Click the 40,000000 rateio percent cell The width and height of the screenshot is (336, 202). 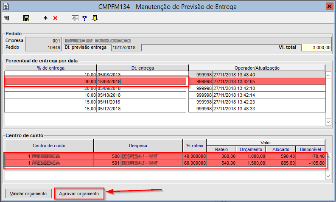195,156
